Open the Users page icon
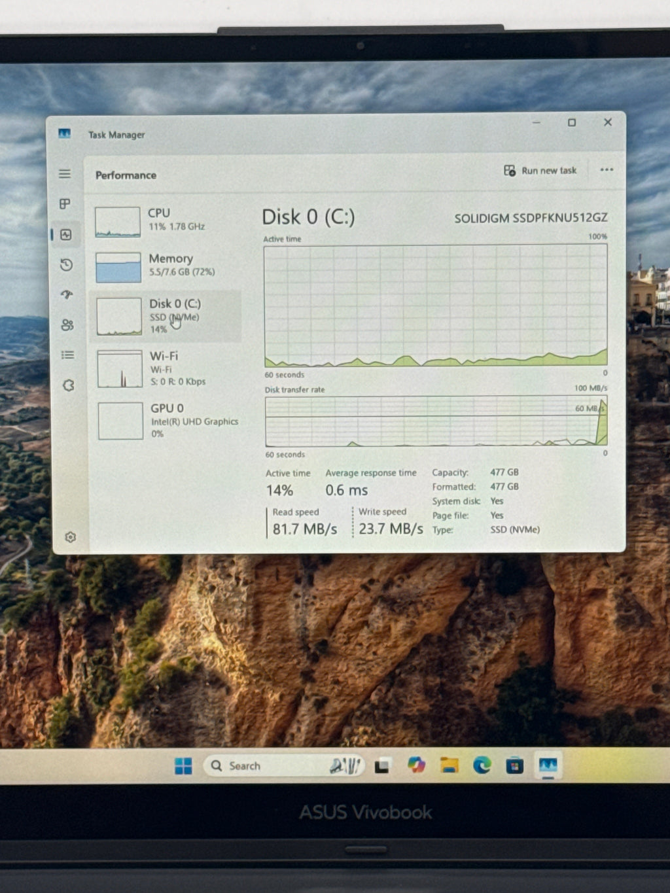670x893 pixels. 67,324
